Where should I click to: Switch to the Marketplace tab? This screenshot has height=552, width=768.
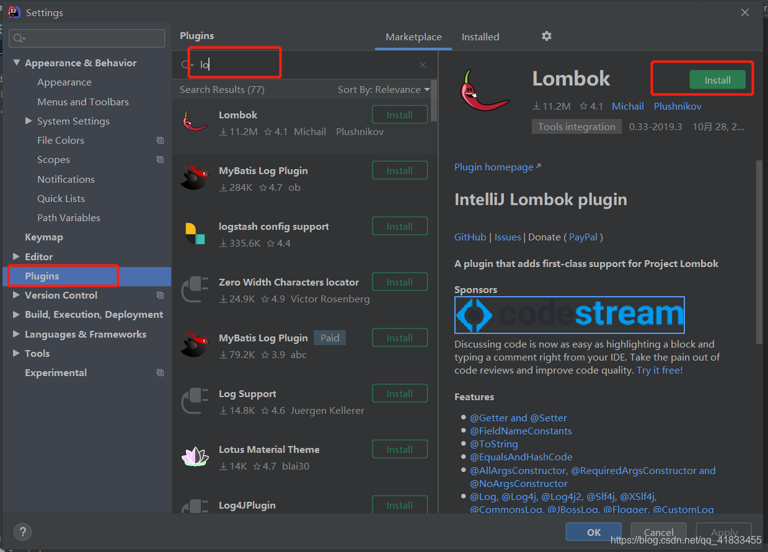pos(413,37)
